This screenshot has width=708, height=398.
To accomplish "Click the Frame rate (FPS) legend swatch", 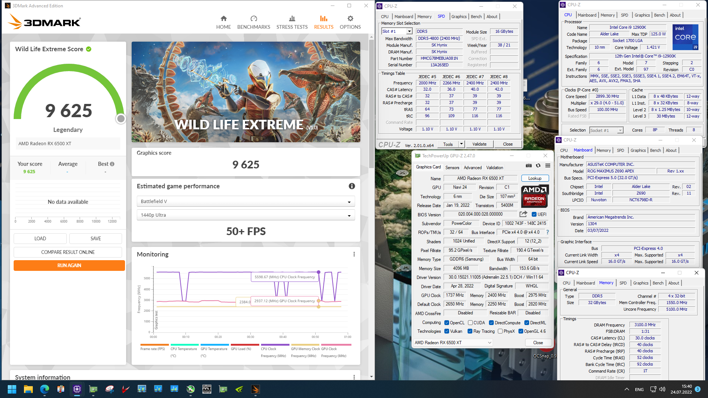I will 155,345.
